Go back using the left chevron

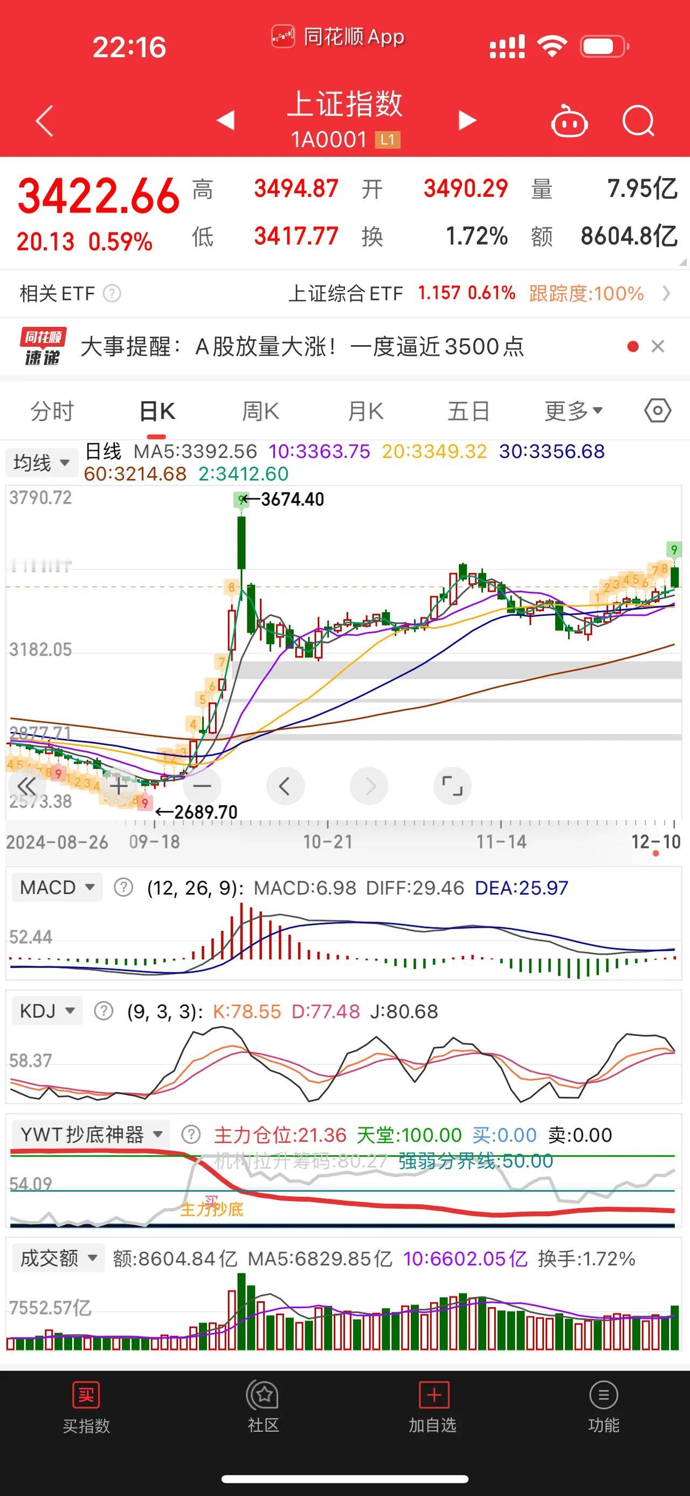pyautogui.click(x=45, y=121)
